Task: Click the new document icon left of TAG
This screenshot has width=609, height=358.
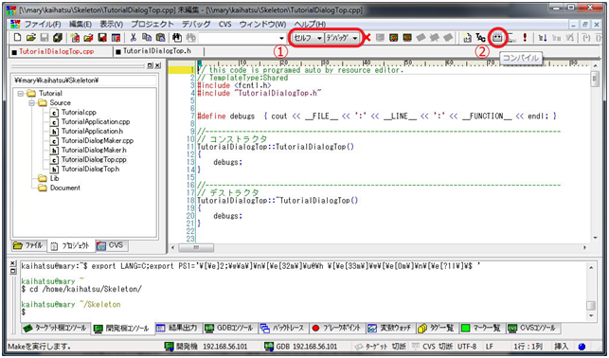Action: [467, 38]
